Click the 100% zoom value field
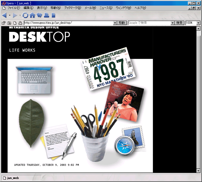Viewport: 202px width, 182px height. pyautogui.click(x=191, y=23)
